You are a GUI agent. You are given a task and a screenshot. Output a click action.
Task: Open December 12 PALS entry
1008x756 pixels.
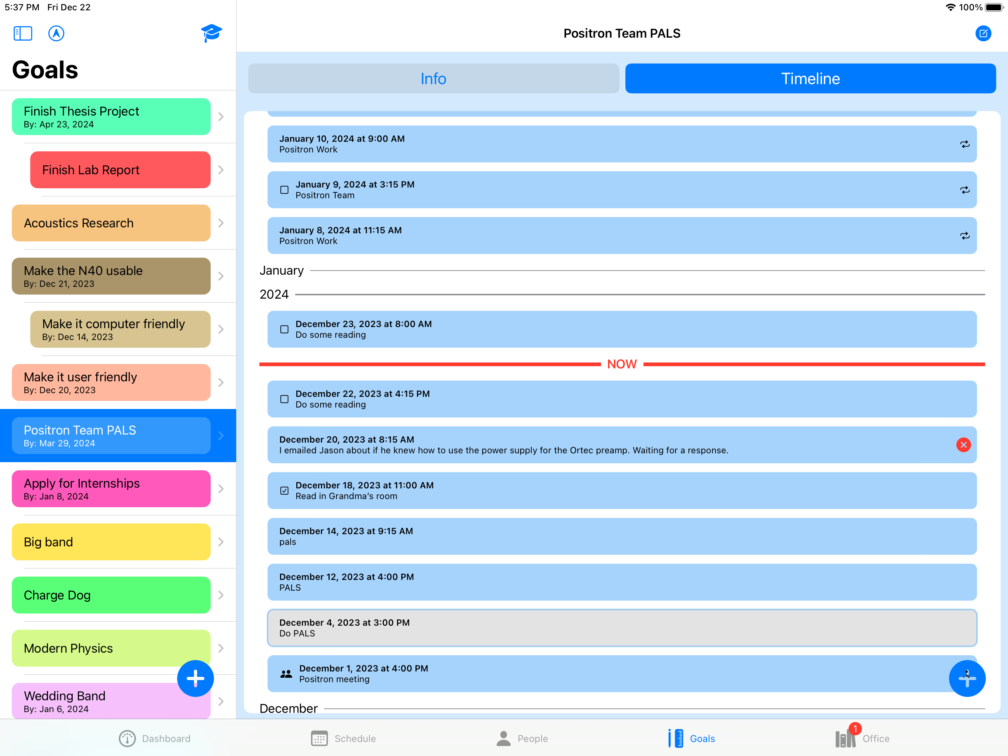click(x=622, y=582)
